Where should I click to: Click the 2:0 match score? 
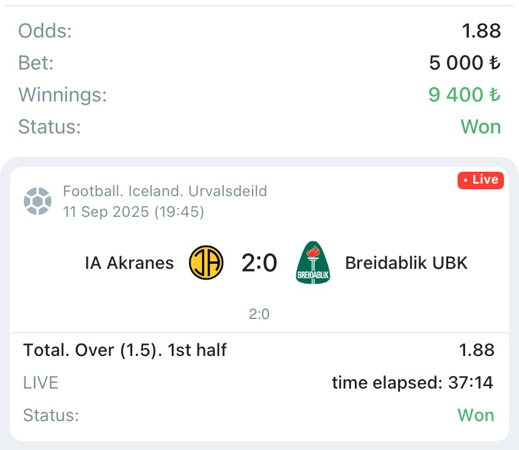259,263
